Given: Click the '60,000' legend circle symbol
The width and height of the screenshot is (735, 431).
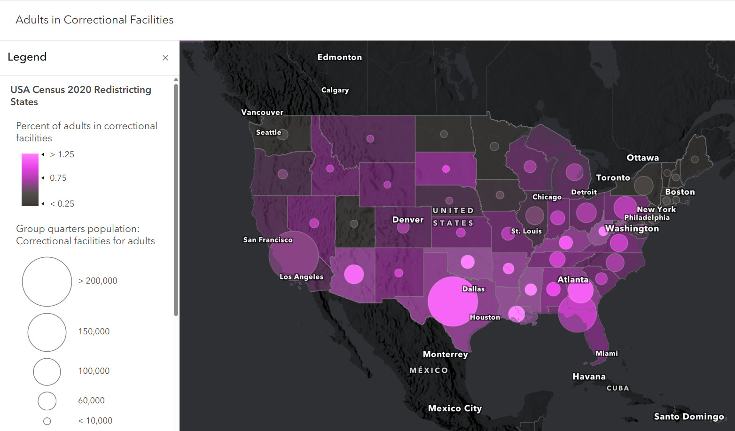Looking at the screenshot, I should click(47, 401).
